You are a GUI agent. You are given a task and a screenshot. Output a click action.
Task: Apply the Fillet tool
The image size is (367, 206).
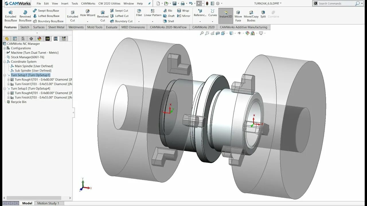tap(139, 13)
